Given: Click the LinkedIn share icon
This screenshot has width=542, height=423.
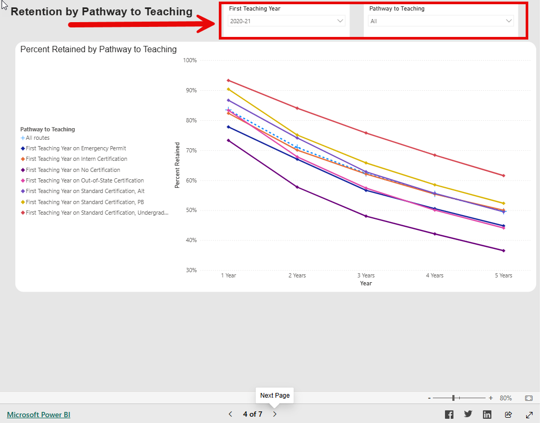Looking at the screenshot, I should [487, 415].
